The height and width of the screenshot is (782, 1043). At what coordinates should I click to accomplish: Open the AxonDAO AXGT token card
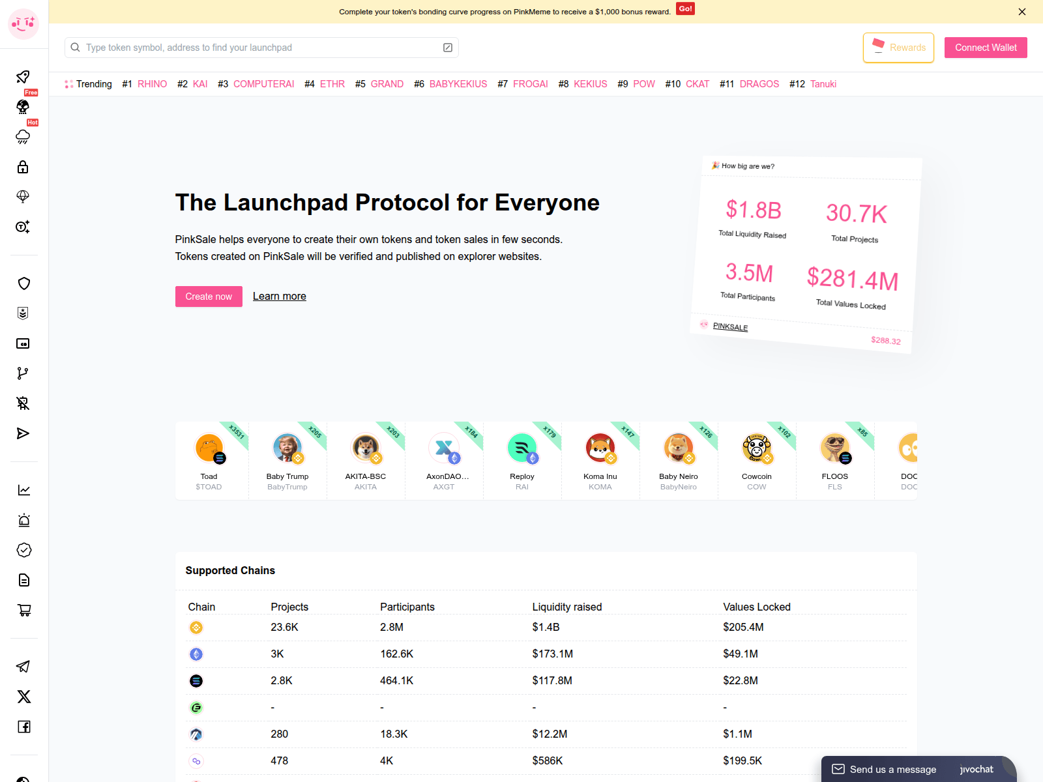pyautogui.click(x=444, y=461)
